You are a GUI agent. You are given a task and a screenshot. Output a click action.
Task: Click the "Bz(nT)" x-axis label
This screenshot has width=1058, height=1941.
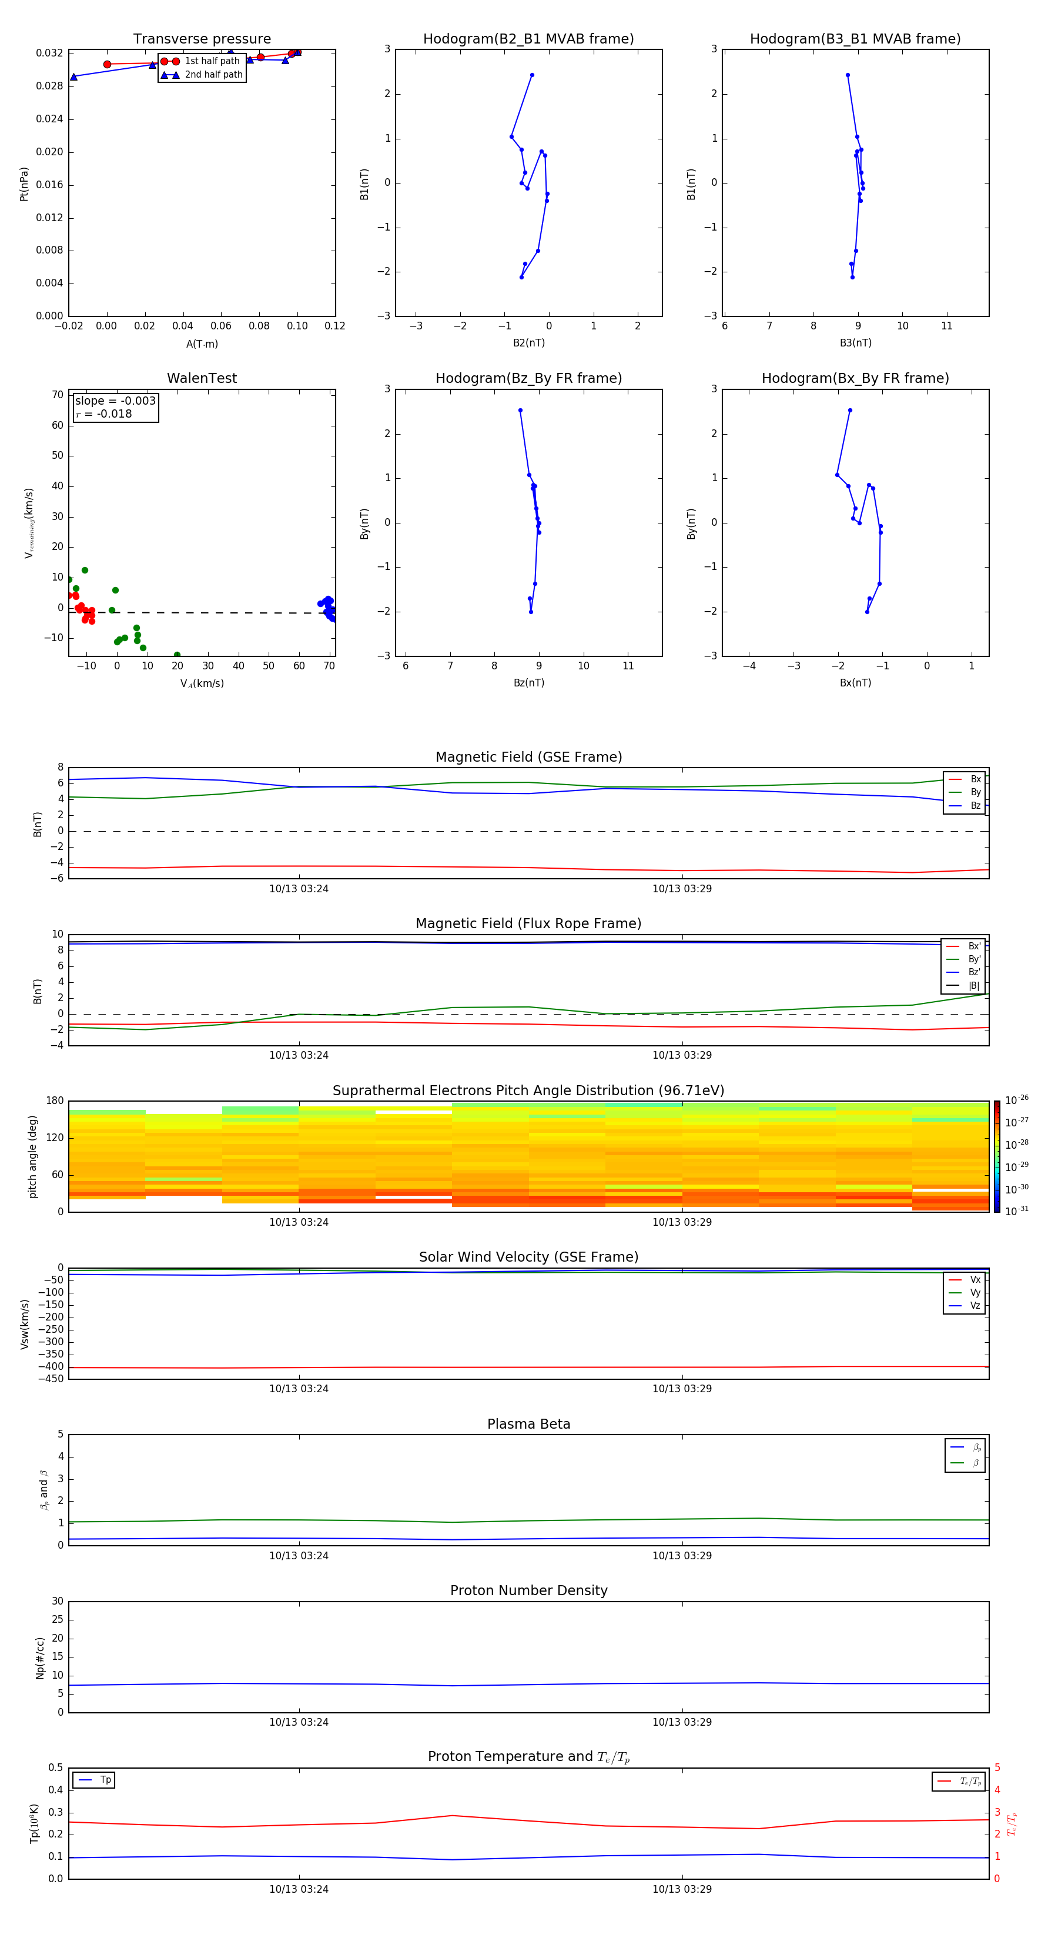(528, 683)
